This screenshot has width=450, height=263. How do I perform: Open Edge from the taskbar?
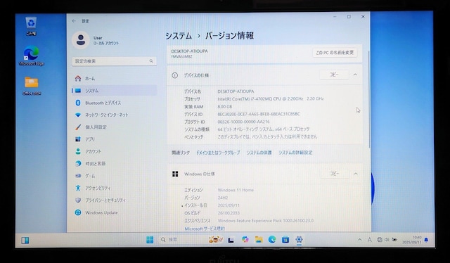click(272, 240)
